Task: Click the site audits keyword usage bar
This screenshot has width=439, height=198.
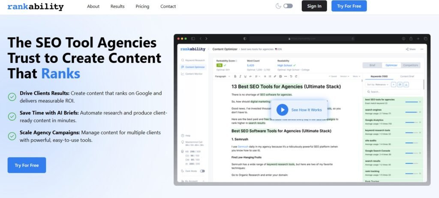Action: pos(412,143)
